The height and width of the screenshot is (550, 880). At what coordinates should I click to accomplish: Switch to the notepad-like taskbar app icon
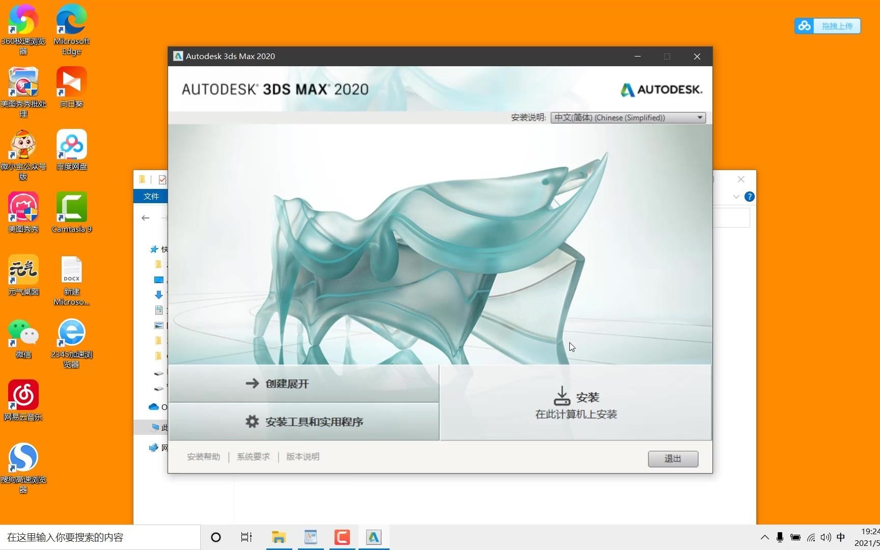click(310, 537)
